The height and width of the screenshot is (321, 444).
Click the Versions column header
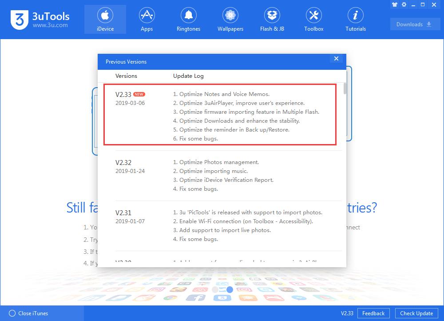[x=126, y=76]
